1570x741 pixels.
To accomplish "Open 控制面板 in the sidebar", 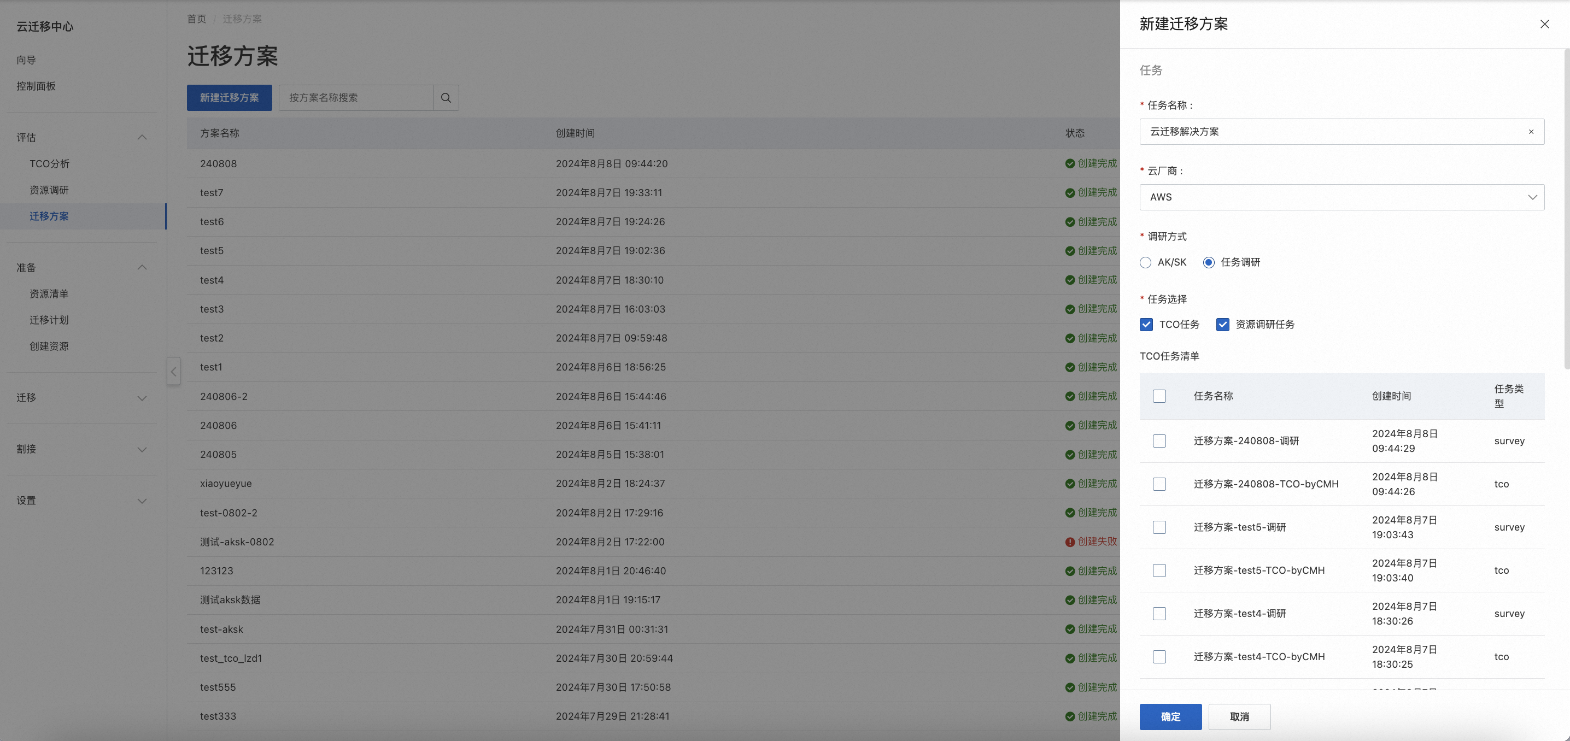I will 36,86.
